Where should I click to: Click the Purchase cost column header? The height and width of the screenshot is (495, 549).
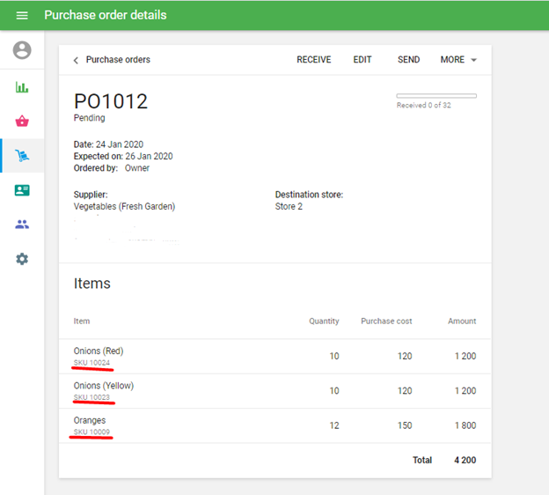click(x=386, y=321)
